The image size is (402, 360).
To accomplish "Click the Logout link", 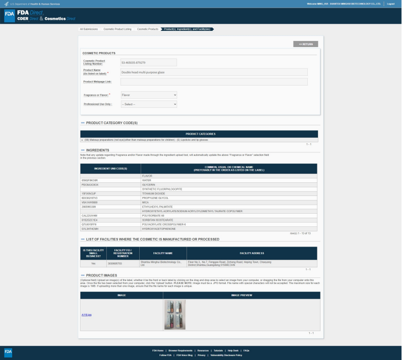I will tap(390, 4).
